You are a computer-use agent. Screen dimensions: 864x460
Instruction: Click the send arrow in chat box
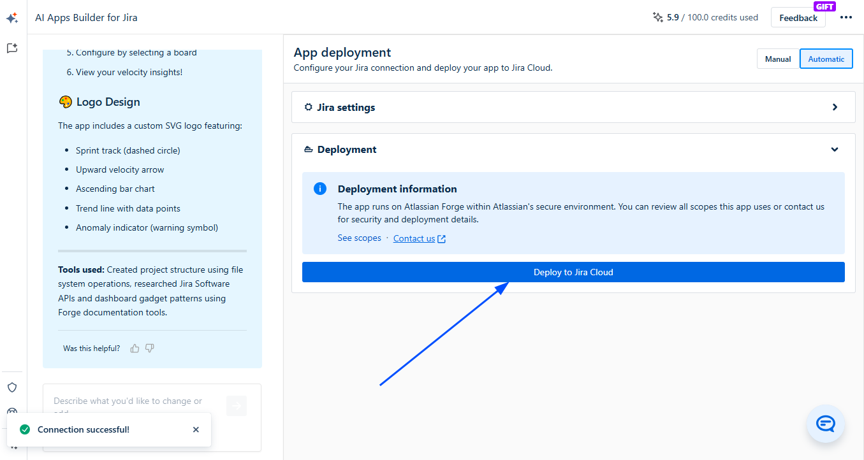point(236,406)
